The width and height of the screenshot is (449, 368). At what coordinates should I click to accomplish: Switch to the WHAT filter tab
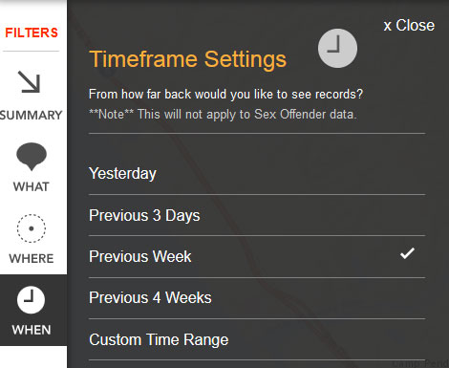click(32, 186)
